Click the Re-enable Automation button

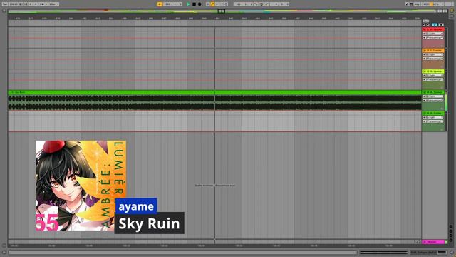click(x=217, y=4)
